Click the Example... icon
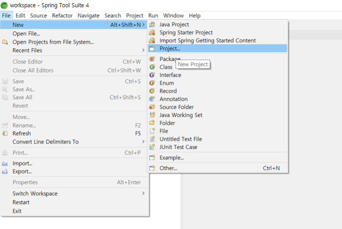This screenshot has width=342, height=229. [152, 158]
